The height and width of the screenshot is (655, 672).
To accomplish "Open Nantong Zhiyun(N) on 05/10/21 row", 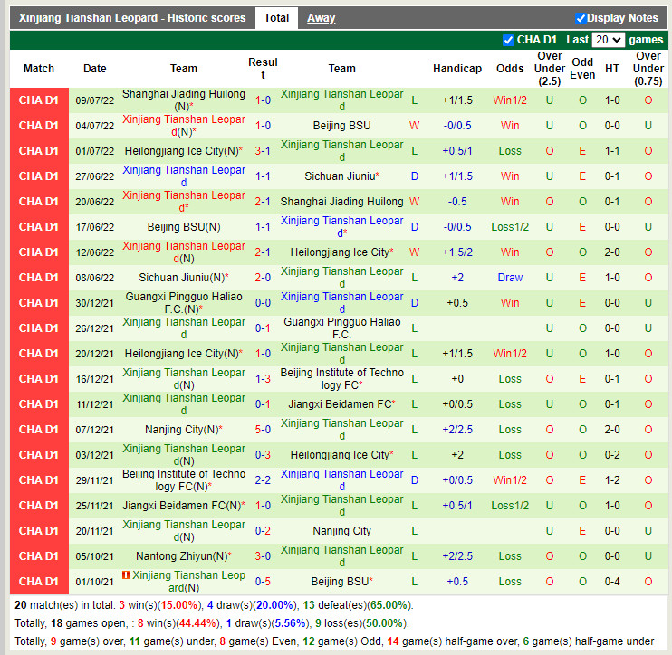I will click(184, 556).
